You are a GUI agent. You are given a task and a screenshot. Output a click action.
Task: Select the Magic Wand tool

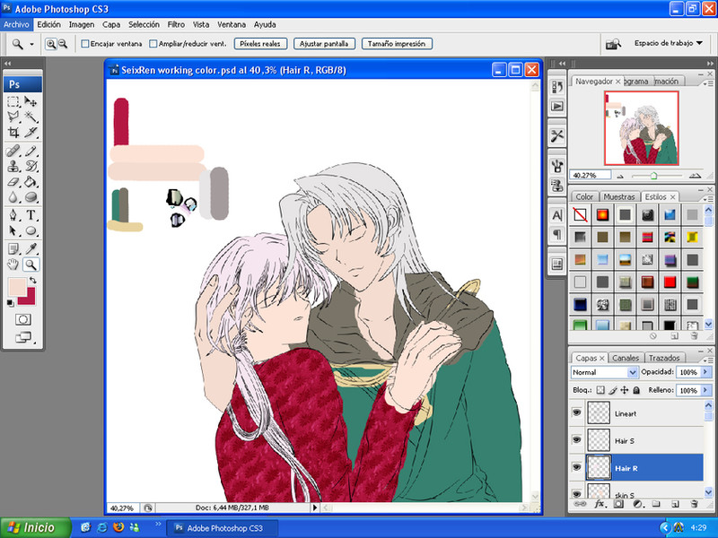tap(31, 117)
